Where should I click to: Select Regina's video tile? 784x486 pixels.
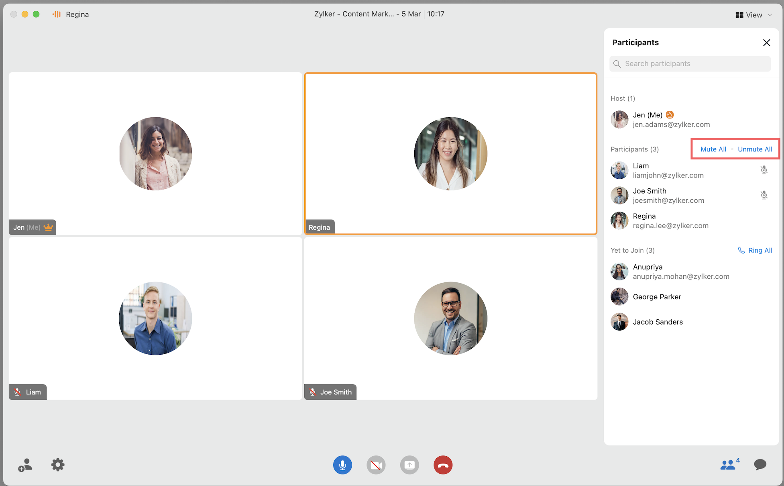[450, 153]
